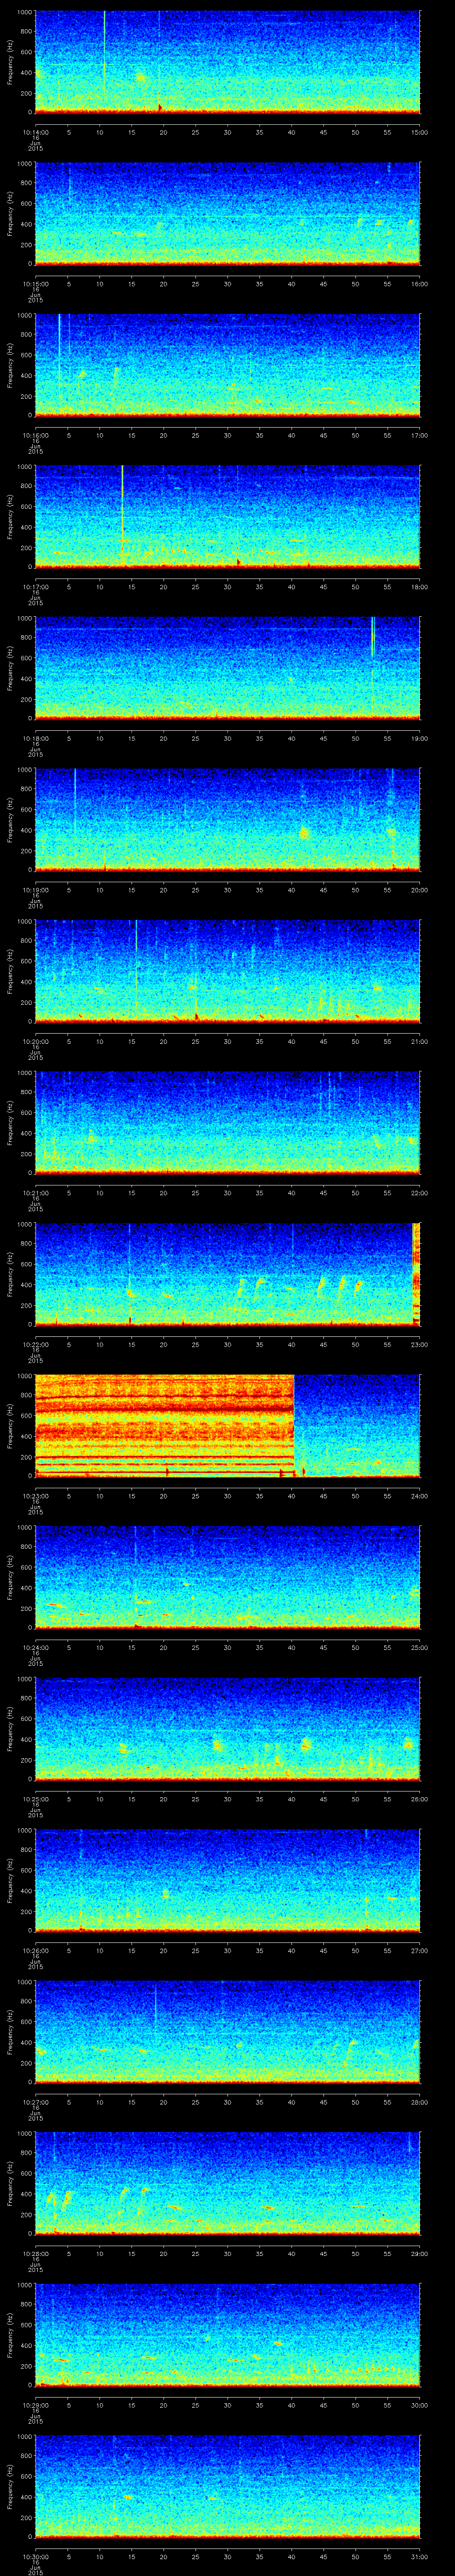Click the 10:24:00 start time label
Image resolution: width=455 pixels, height=2576 pixels.
(35, 1647)
